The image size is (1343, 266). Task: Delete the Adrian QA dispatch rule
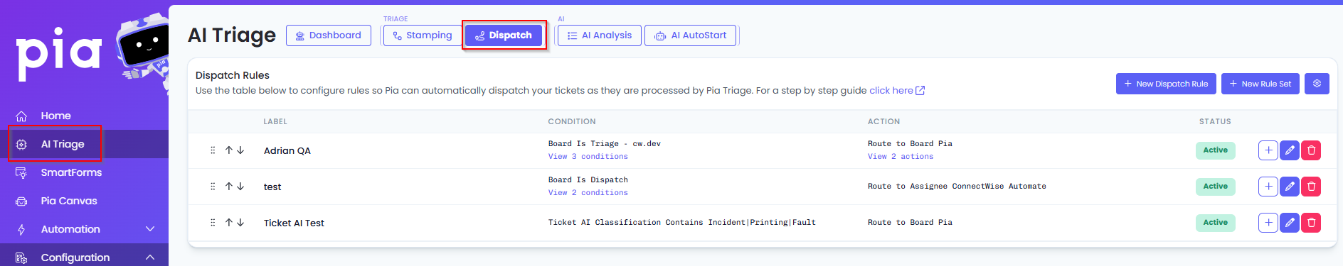click(1311, 150)
